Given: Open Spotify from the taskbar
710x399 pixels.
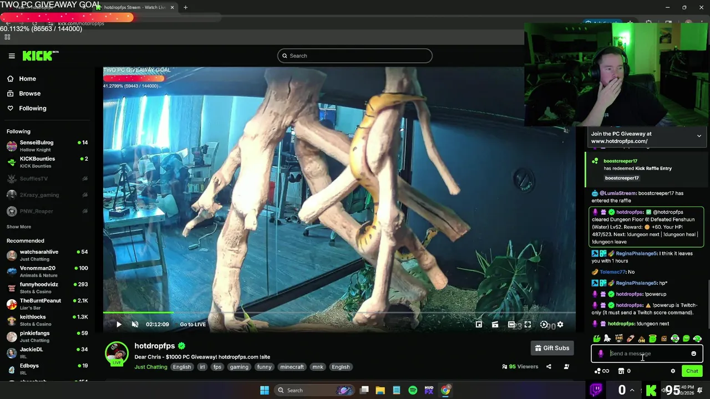Looking at the screenshot, I should click(x=413, y=390).
